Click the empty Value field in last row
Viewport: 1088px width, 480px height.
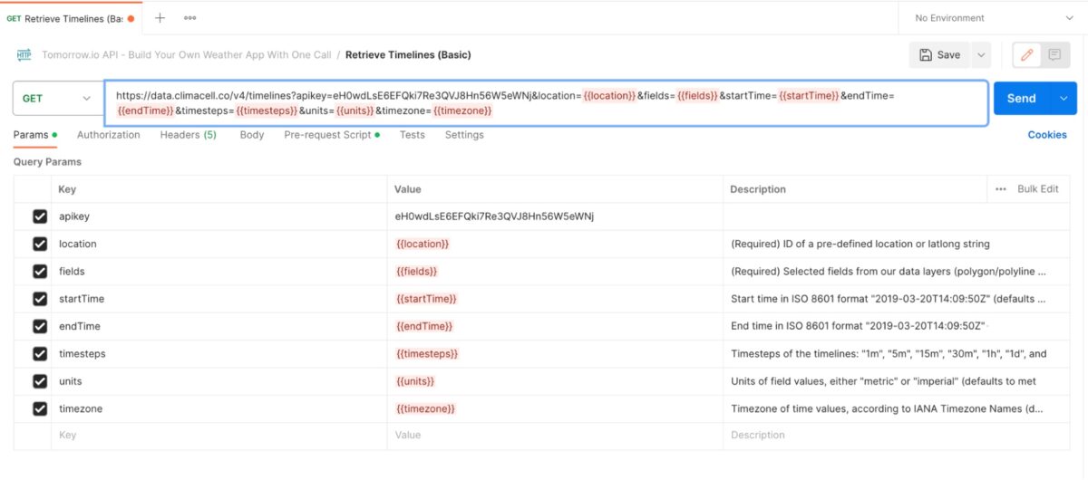tap(556, 435)
